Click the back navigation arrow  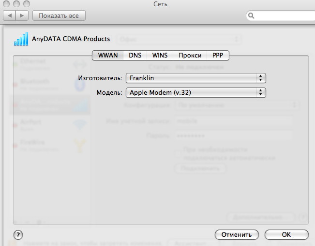tap(10, 15)
